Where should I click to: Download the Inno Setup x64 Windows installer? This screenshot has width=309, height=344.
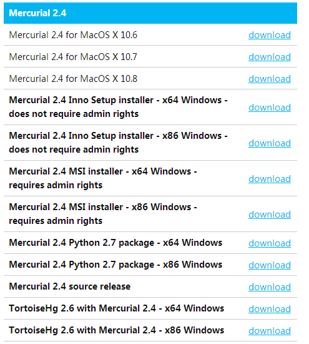[270, 108]
